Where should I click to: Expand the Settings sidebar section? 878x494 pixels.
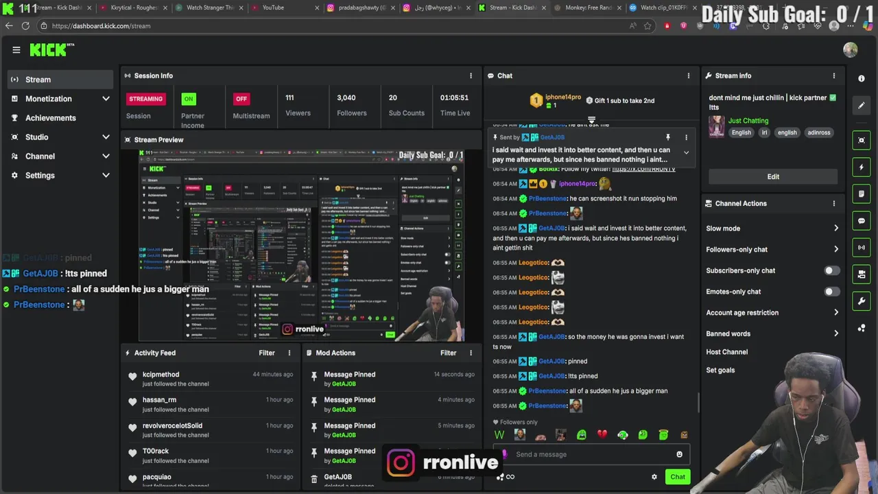106,176
